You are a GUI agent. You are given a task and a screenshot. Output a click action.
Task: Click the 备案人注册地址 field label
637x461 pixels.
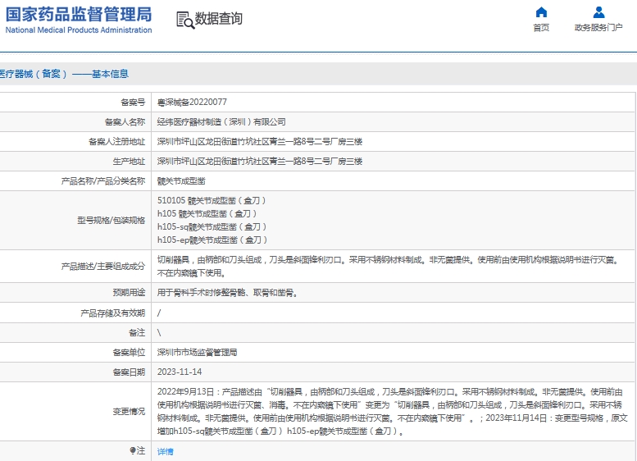(x=116, y=141)
